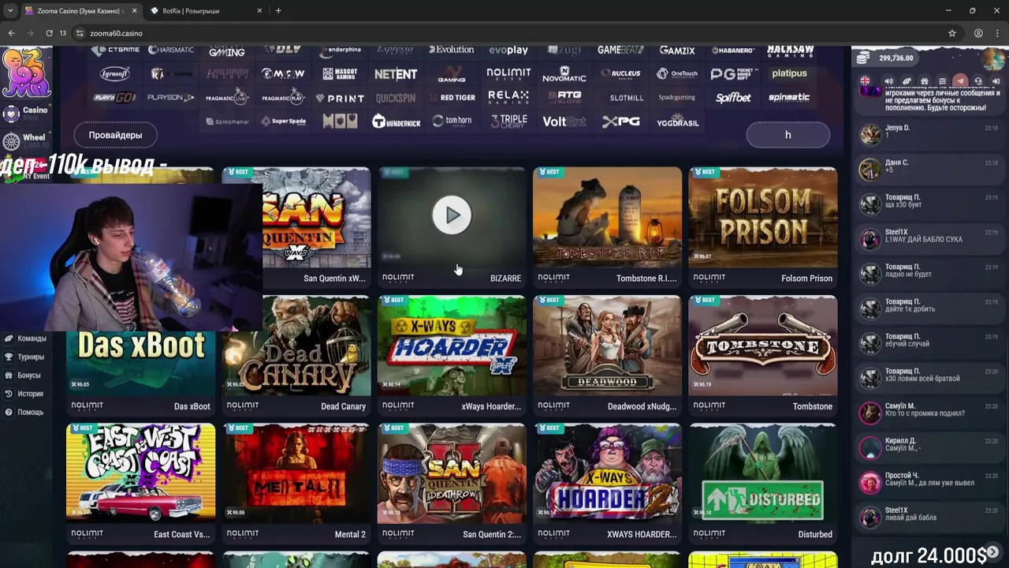Open the East Coast Vs West Coast thumbnail
The width and height of the screenshot is (1009, 568).
(140, 473)
